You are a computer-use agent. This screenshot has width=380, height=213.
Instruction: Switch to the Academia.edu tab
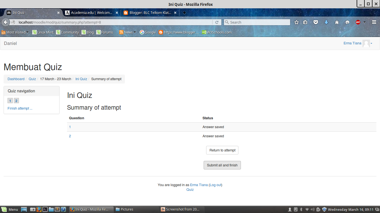(92, 13)
